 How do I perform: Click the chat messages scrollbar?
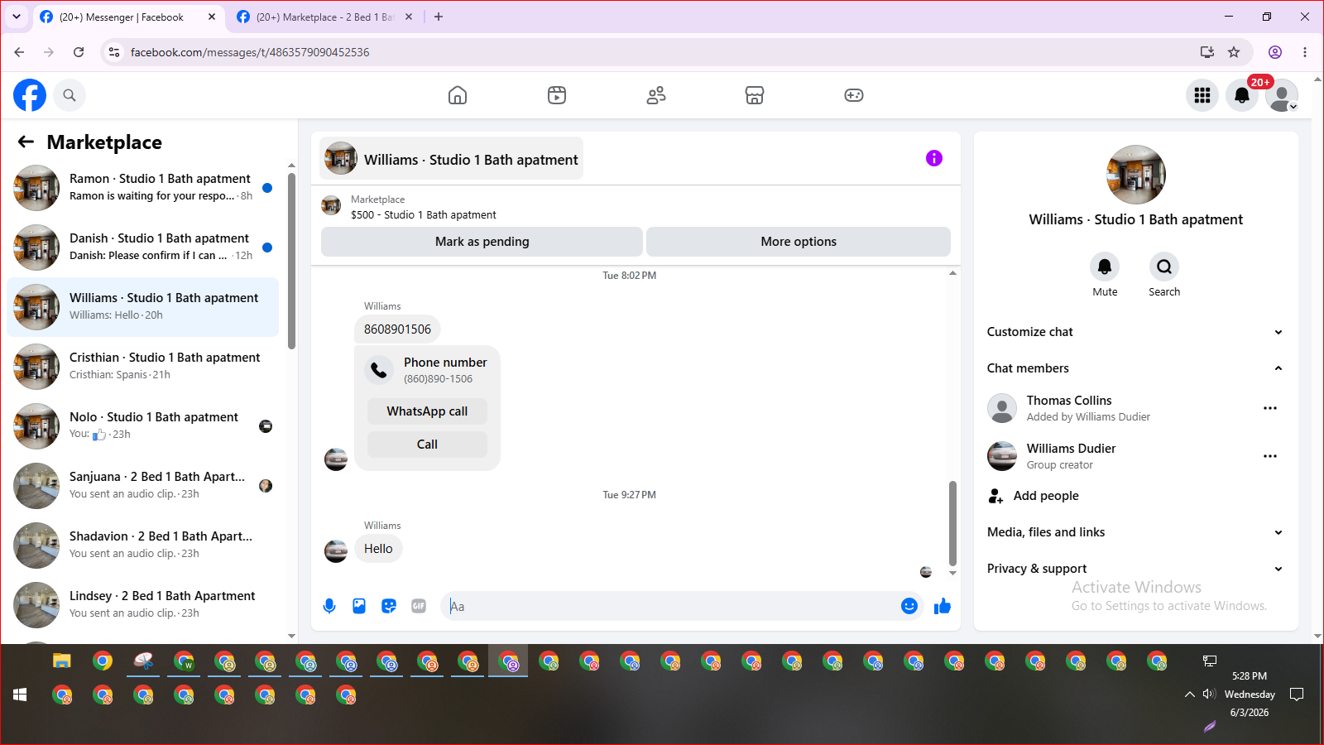(x=952, y=523)
